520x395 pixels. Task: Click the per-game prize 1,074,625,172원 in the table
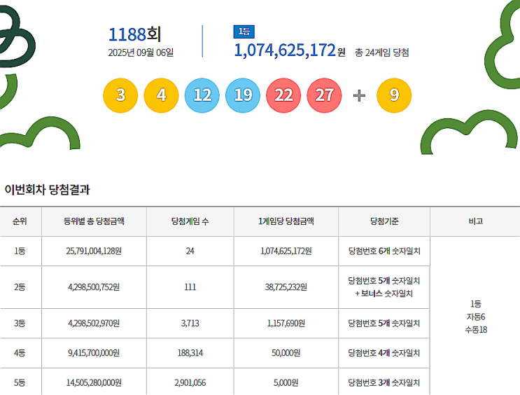tap(286, 251)
